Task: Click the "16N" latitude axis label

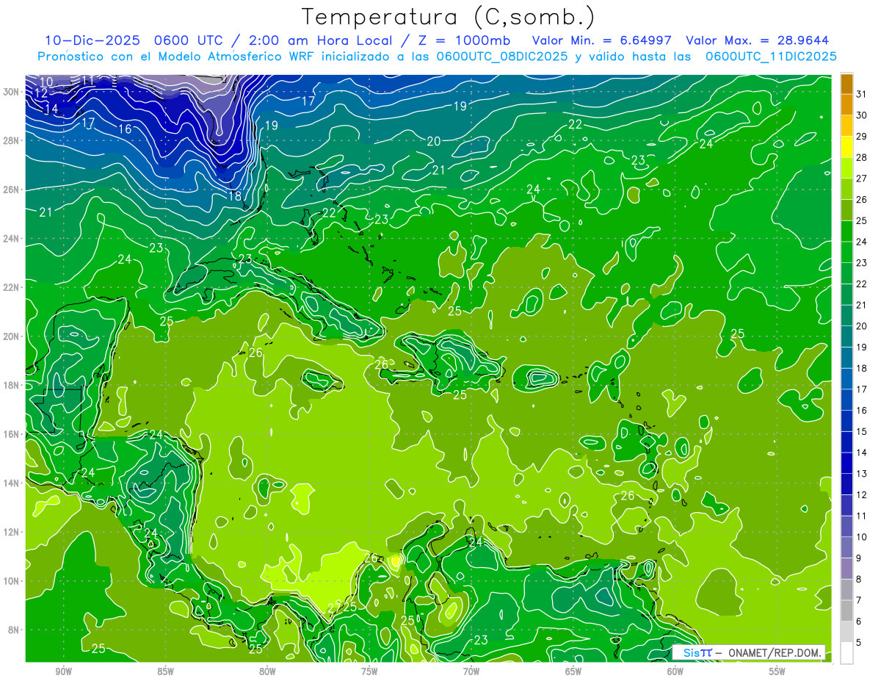Action: 11,434
